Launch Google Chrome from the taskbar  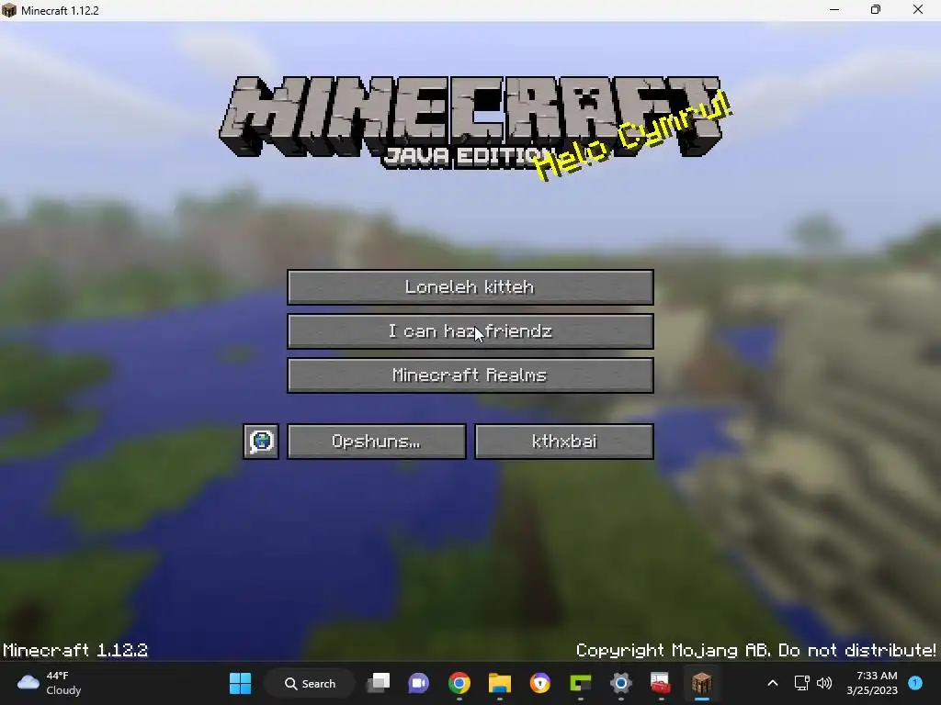click(x=459, y=683)
